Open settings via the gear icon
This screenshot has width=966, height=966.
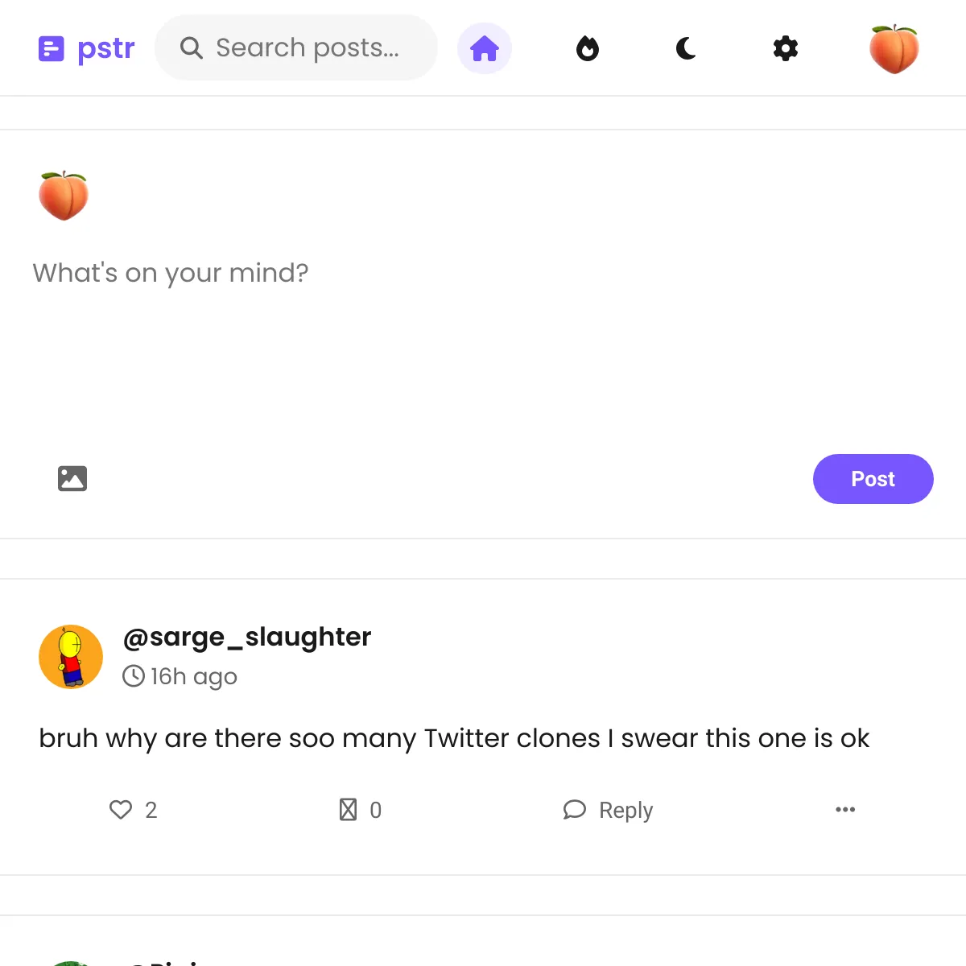click(785, 48)
